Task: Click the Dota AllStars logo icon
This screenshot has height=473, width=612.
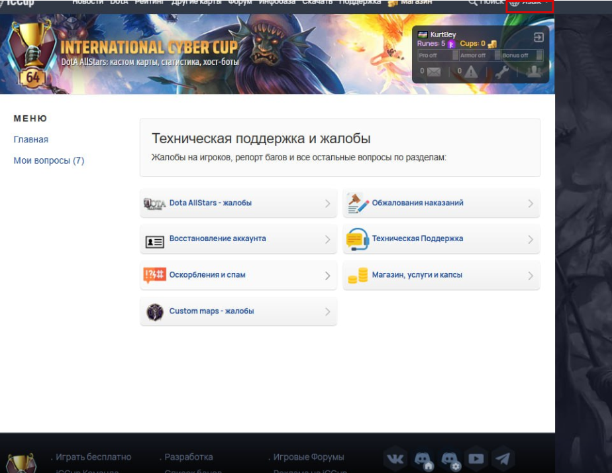Action: coord(154,204)
